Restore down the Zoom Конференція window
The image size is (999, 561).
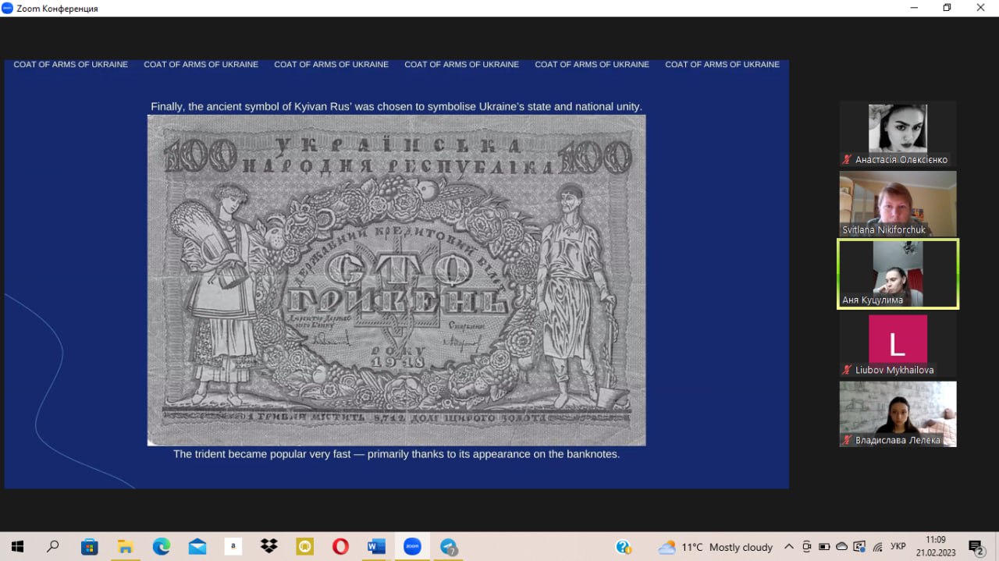pyautogui.click(x=947, y=8)
